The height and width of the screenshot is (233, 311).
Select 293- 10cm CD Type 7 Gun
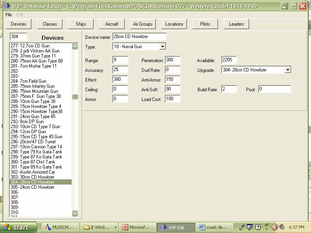[x=40, y=127]
